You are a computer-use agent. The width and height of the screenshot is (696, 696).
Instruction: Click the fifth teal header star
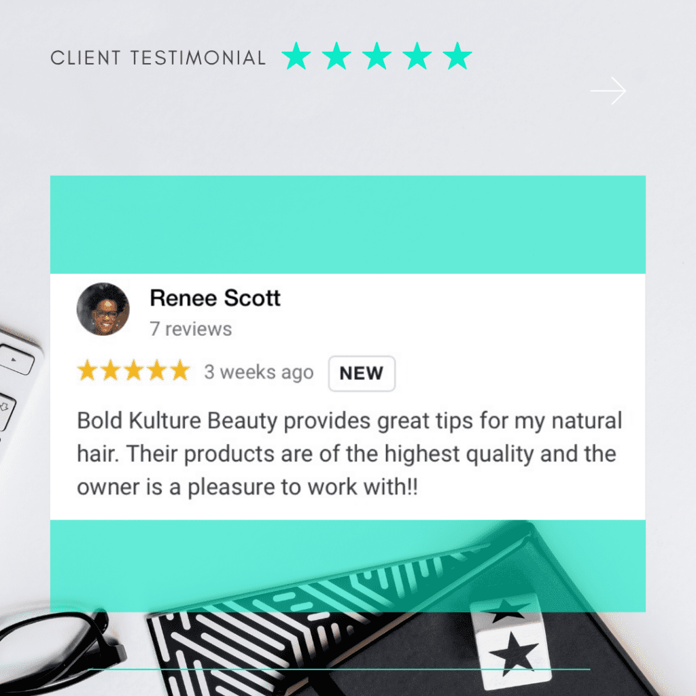[x=457, y=56]
